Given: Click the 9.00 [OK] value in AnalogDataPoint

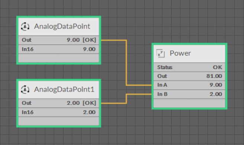Looking at the screenshot, I should coord(81,40).
